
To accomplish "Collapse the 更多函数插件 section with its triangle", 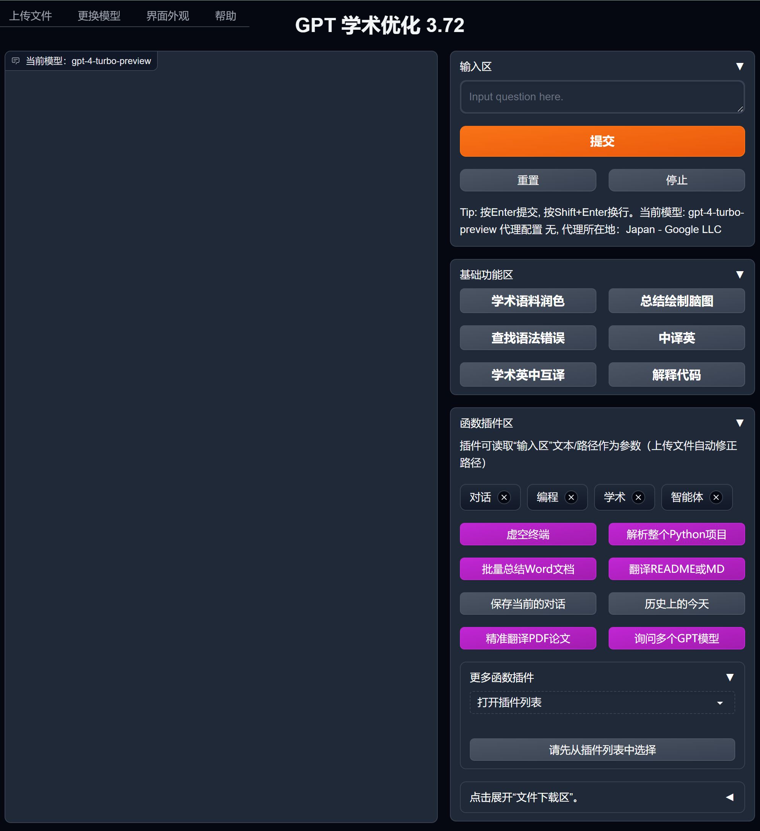I will coord(729,677).
